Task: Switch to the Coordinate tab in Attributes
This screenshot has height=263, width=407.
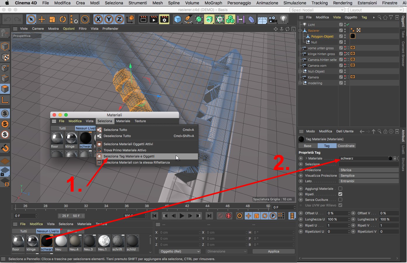Action: tap(346, 146)
